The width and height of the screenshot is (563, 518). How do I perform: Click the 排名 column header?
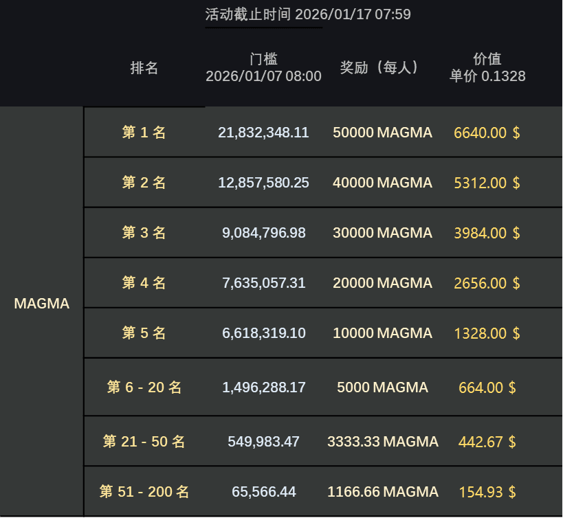click(x=144, y=68)
